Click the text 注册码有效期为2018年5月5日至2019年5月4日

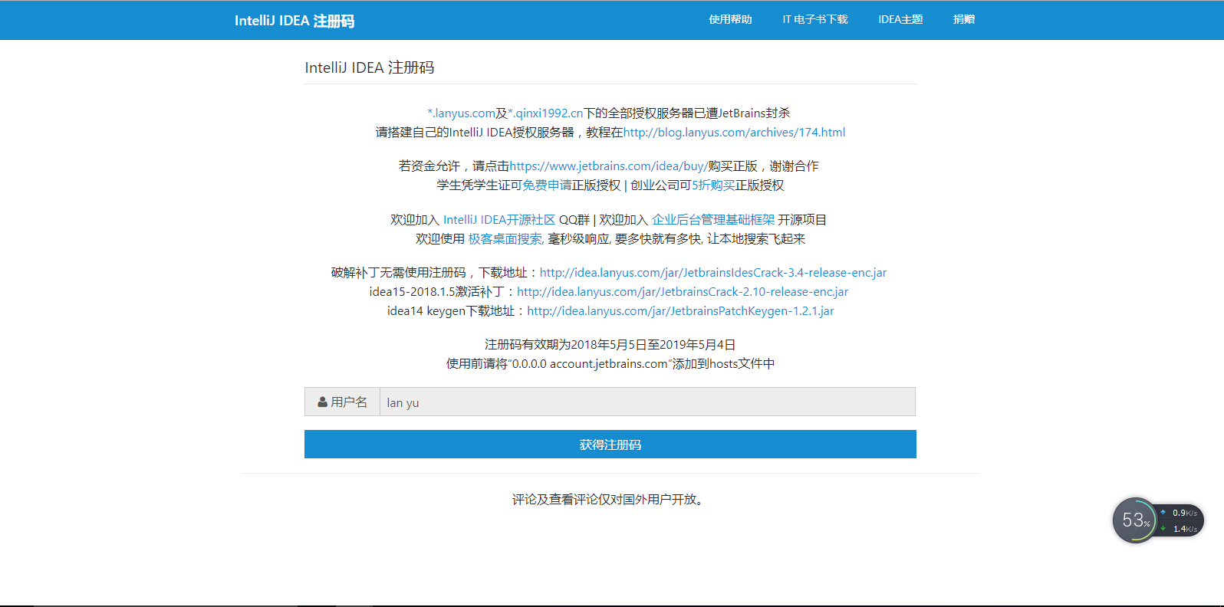tap(610, 344)
